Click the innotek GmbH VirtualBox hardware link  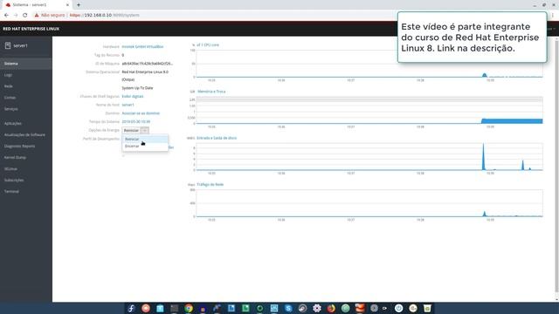click(x=142, y=46)
